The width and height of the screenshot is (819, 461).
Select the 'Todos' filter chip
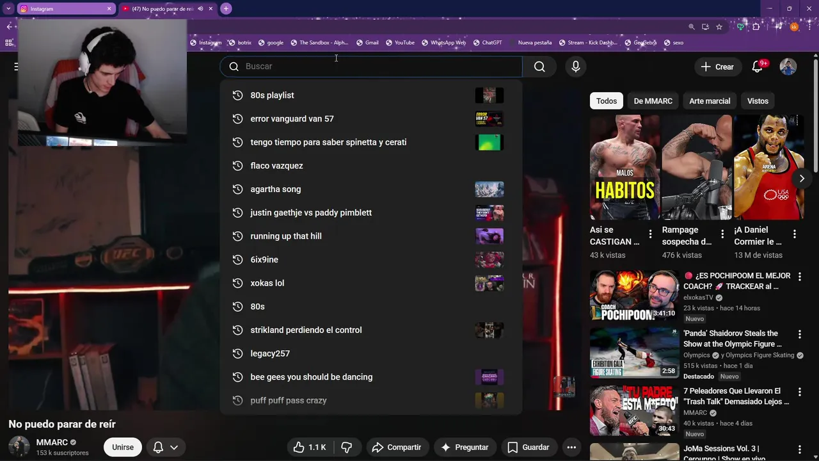tap(607, 101)
